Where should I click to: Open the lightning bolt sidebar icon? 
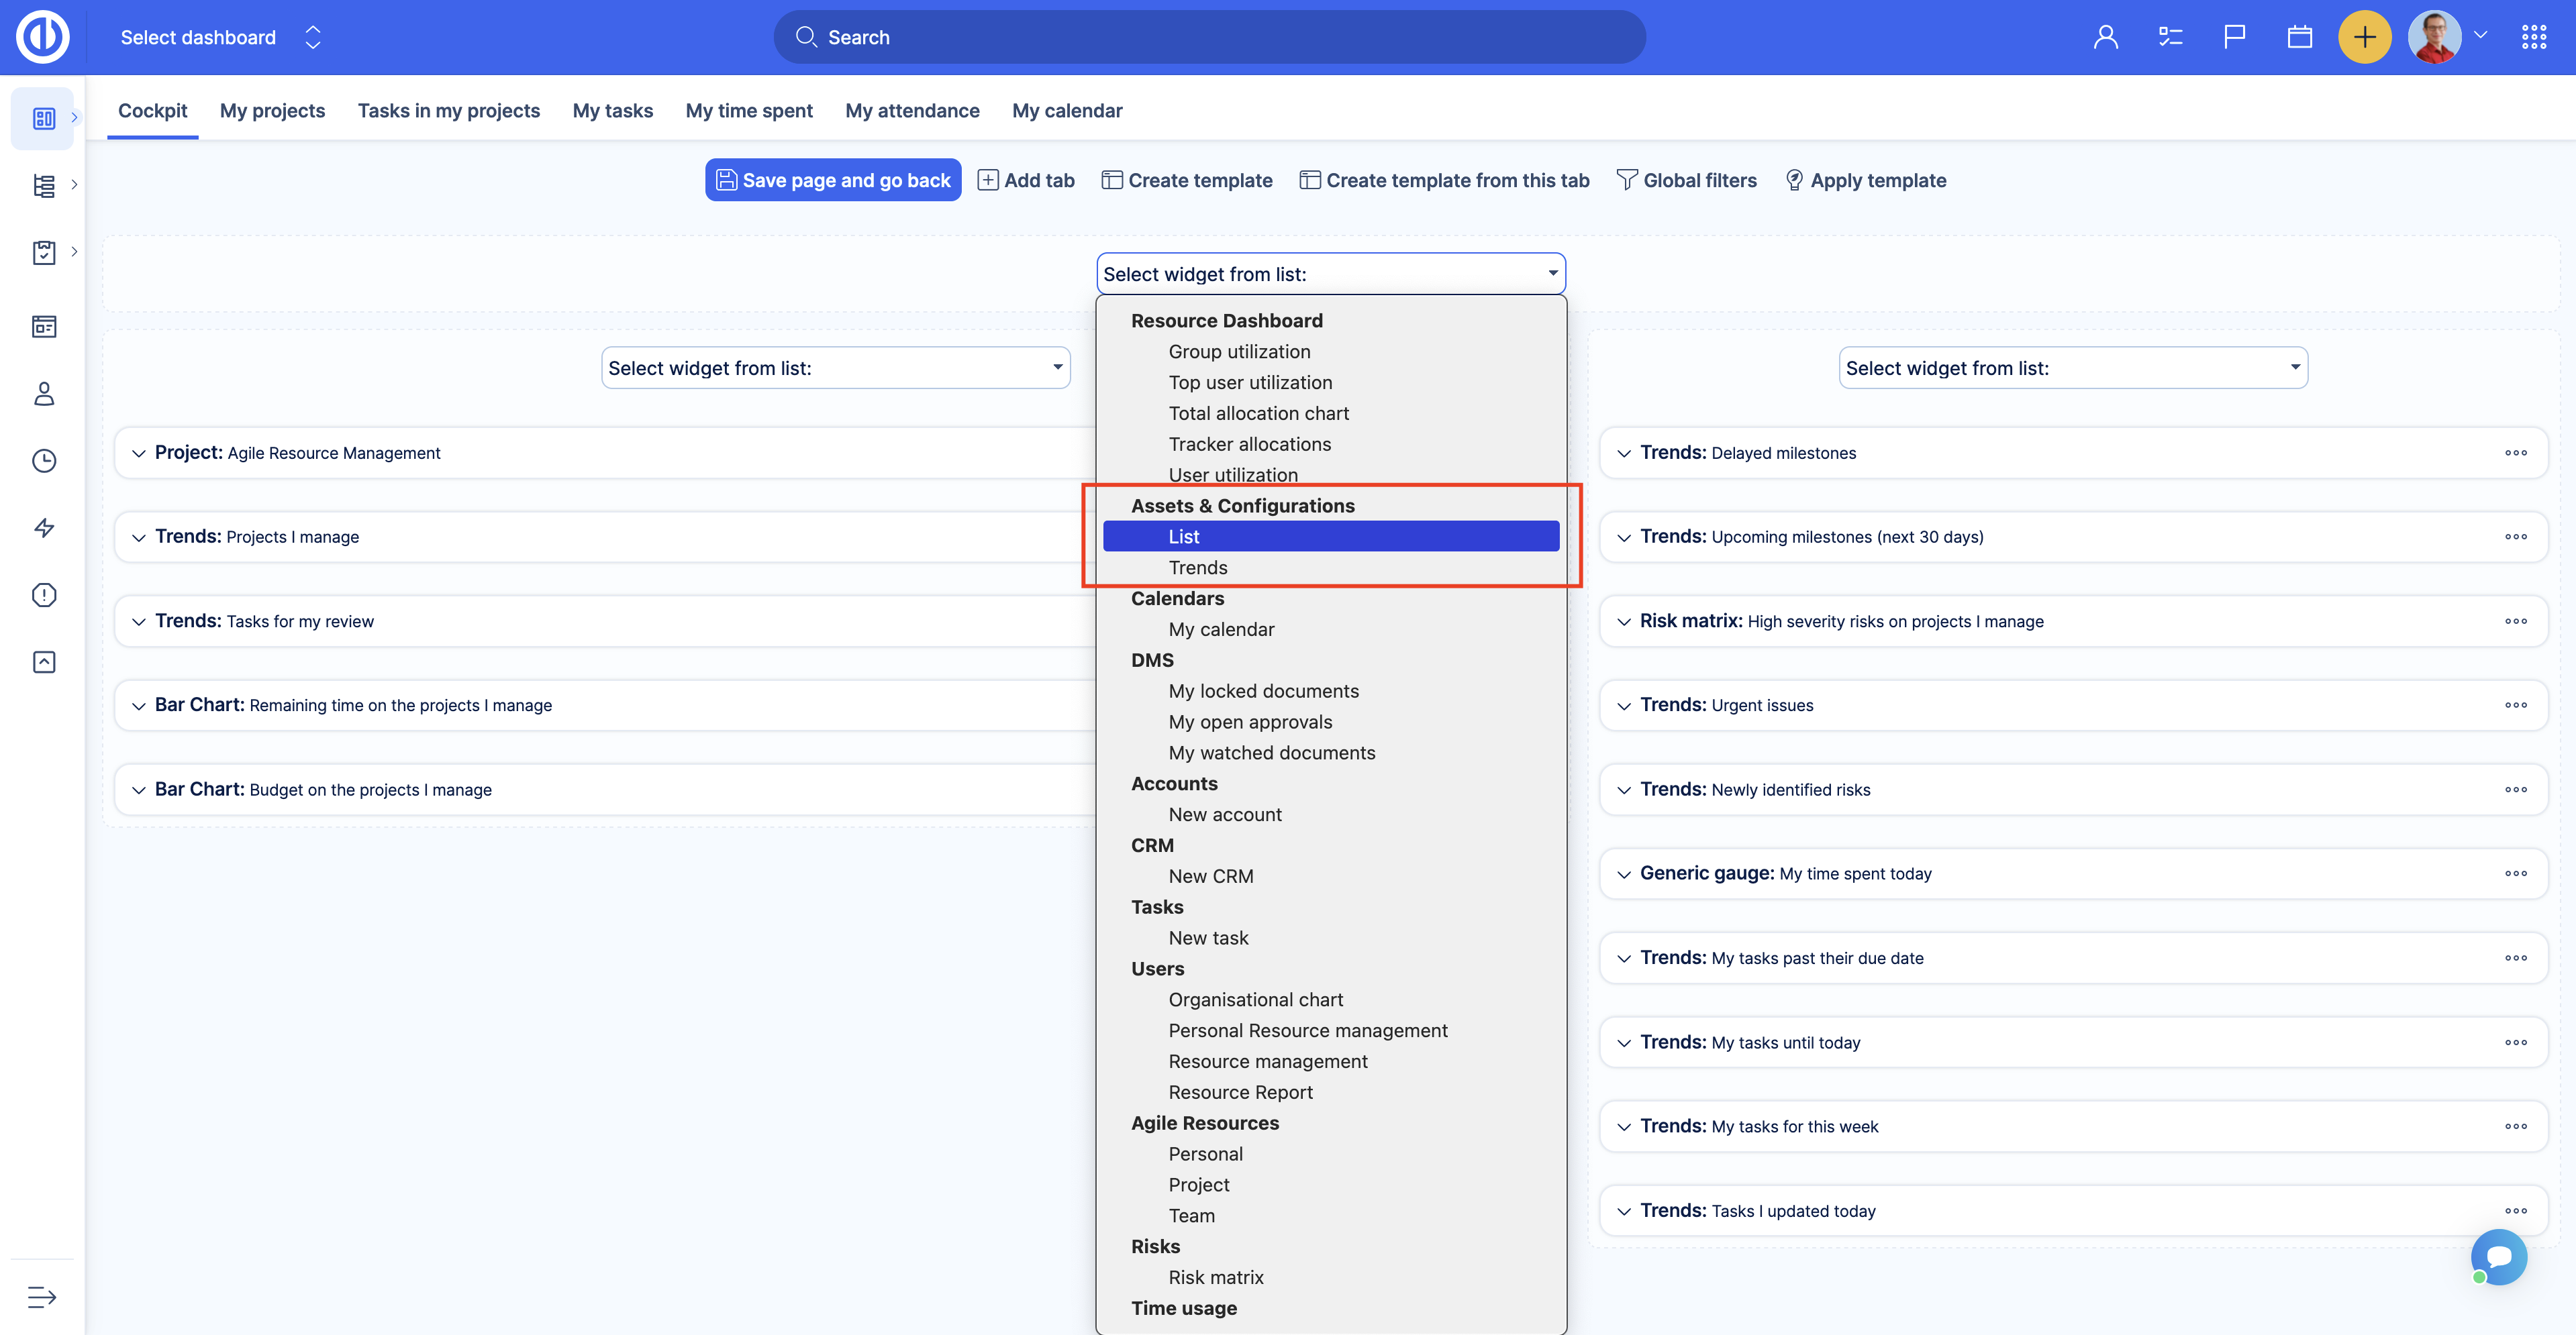coord(44,527)
